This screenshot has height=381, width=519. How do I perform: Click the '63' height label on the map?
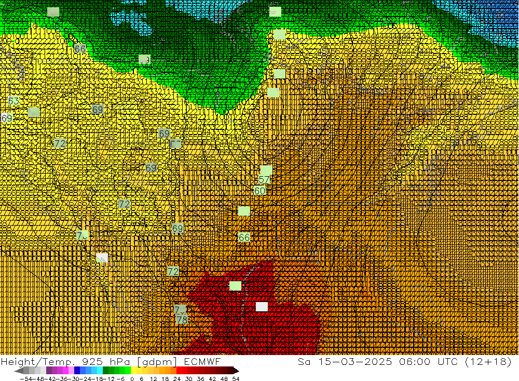click(x=13, y=101)
